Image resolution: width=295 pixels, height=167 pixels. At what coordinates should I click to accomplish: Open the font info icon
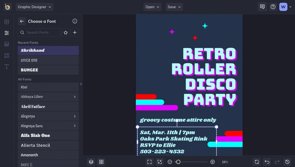coord(75,21)
